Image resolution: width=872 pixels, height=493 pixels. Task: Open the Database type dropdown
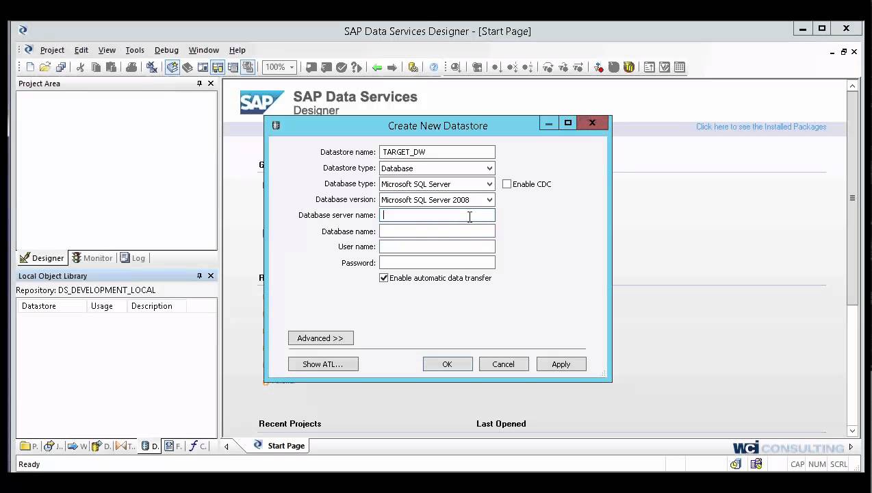[x=489, y=184]
